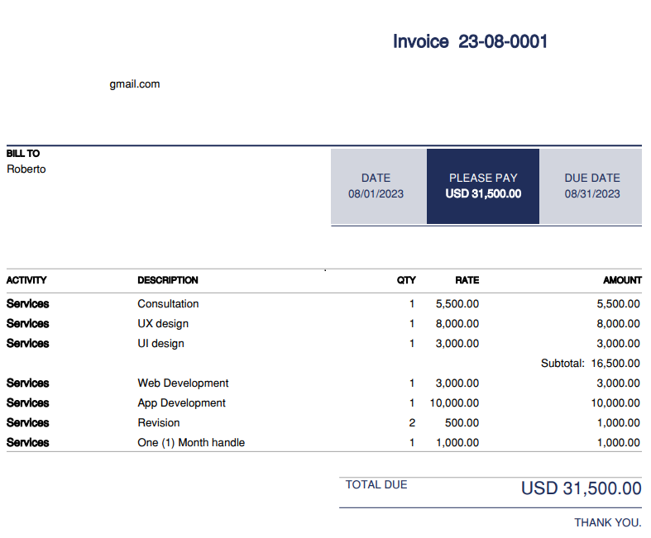Viewport: 651px width, 538px height.
Task: Select the Revision description
Action: tap(159, 422)
